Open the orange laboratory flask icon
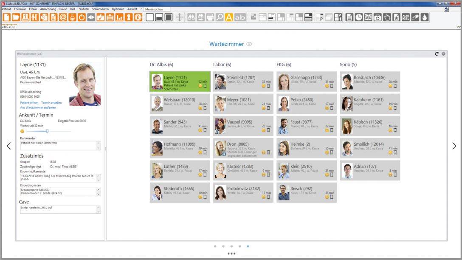Image resolution: width=462 pixels, height=260 pixels. point(73,17)
